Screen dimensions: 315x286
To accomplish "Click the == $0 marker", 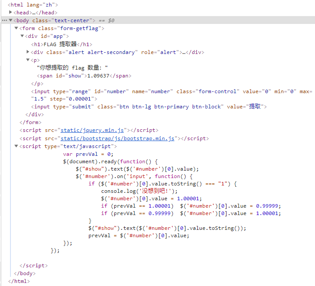I will tap(106, 20).
